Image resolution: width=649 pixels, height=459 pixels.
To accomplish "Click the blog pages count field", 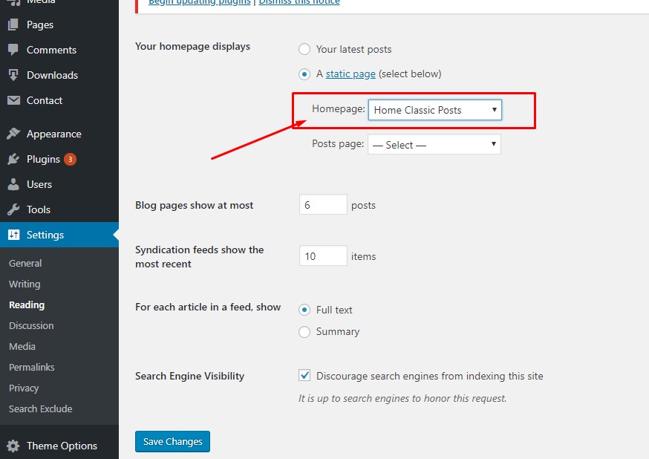I will pyautogui.click(x=323, y=205).
